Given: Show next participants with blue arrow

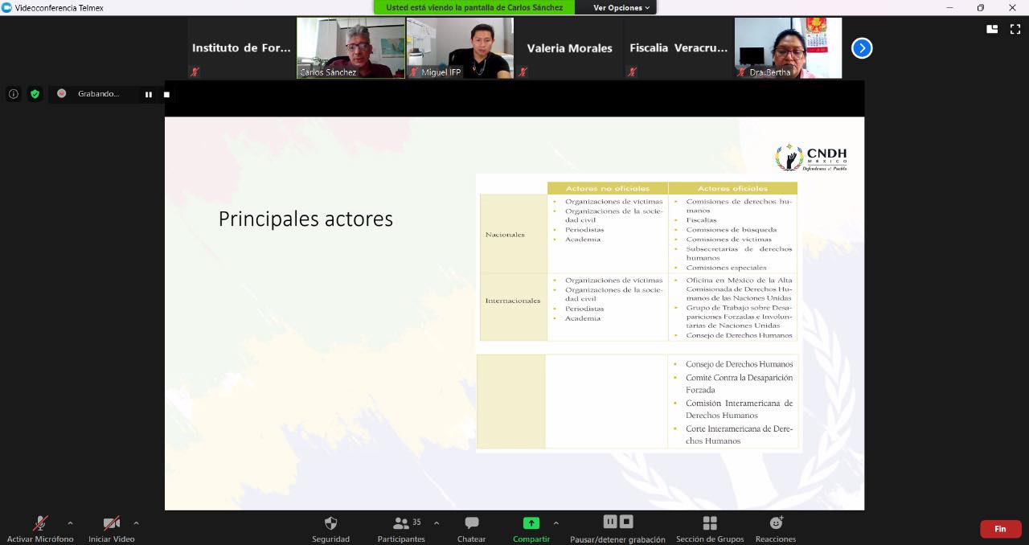Looking at the screenshot, I should coord(862,48).
